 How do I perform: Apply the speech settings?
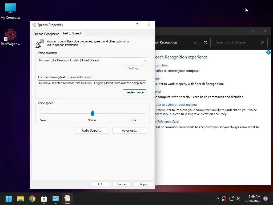(x=143, y=184)
